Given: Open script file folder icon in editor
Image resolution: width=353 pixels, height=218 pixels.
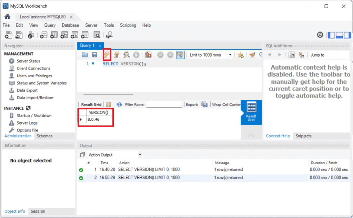Looking at the screenshot, I should coord(85,55).
